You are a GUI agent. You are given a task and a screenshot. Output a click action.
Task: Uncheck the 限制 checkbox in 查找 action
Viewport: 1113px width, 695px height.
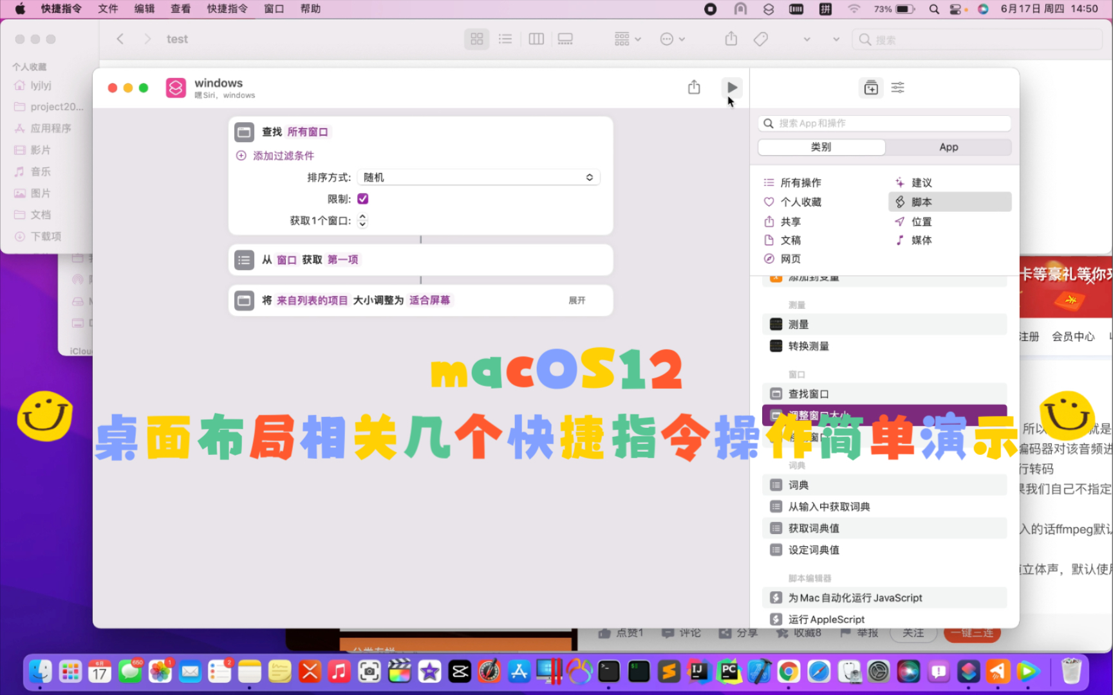(362, 199)
